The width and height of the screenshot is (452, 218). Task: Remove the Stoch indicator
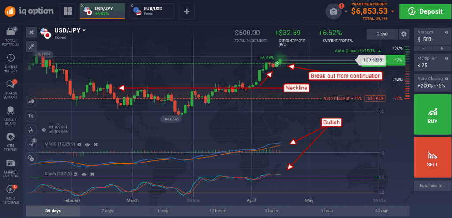click(93, 174)
